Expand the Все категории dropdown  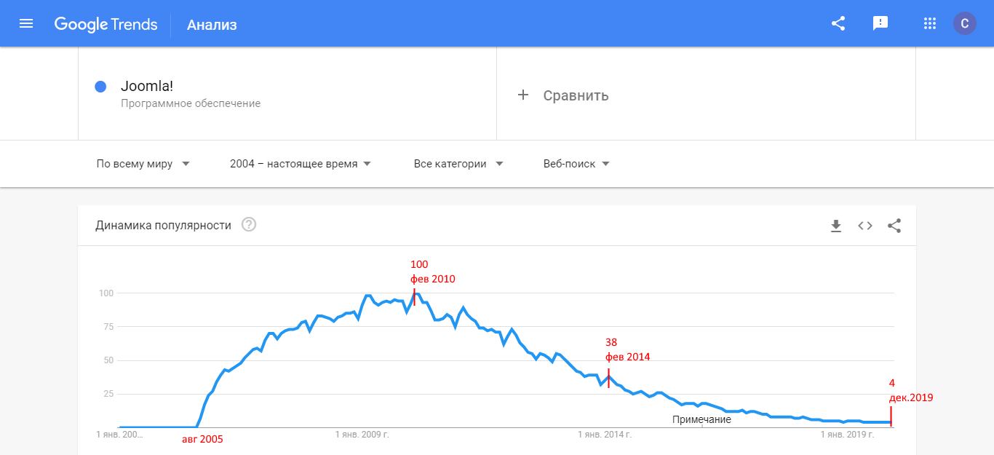tap(458, 164)
